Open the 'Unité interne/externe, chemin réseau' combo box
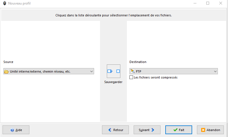 (48, 71)
